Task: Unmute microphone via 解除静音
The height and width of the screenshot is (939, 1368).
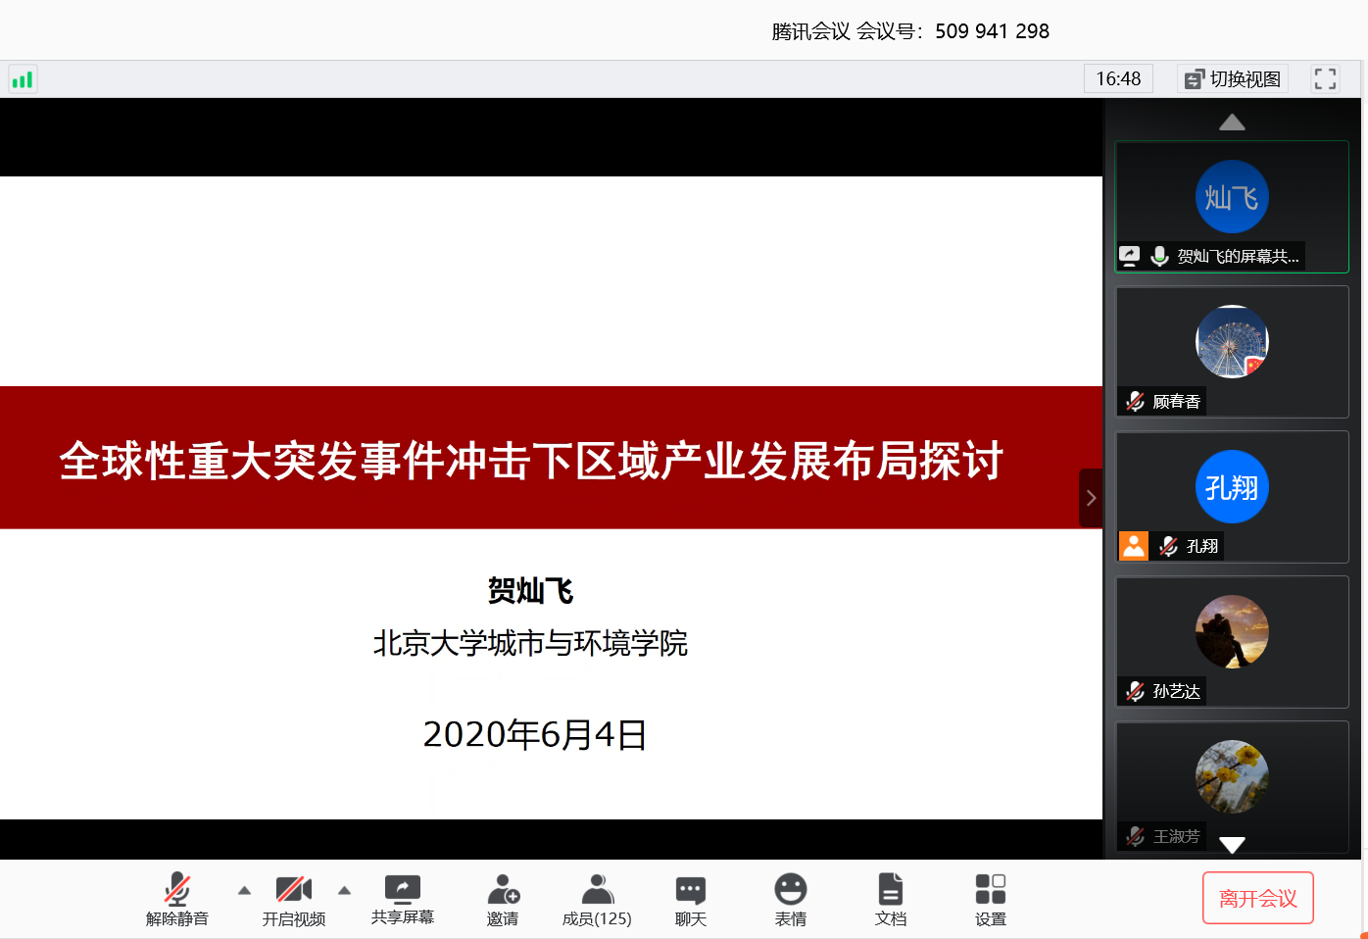Action: point(177,890)
